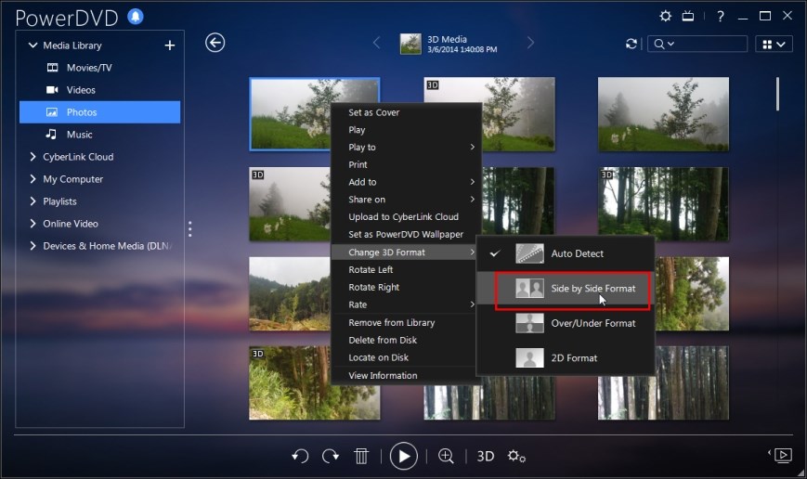Screen dimensions: 807x479
Task: Expand the CyberLink Cloud tree node
Action: [33, 157]
